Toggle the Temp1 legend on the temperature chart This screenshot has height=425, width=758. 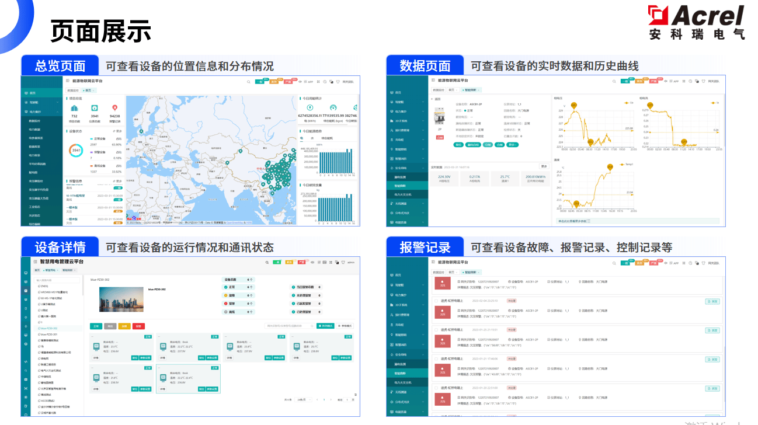tap(625, 165)
